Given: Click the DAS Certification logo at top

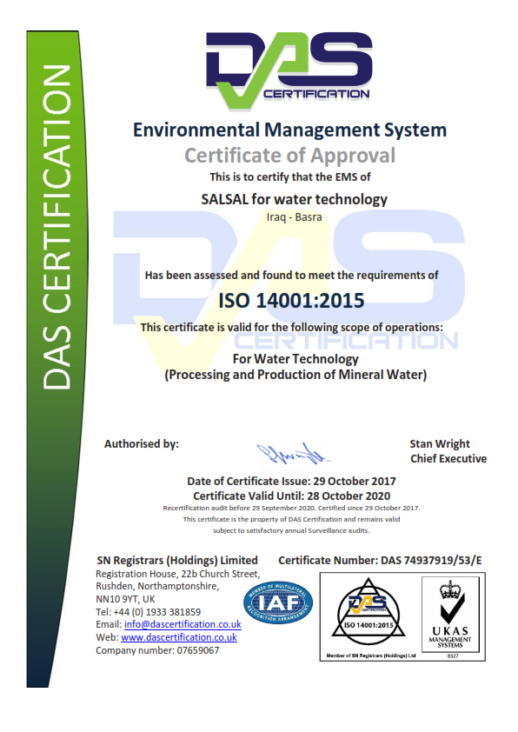Looking at the screenshot, I should 289,70.
